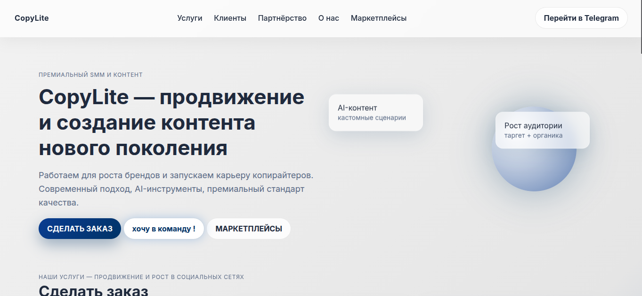Click the НАШИ УСЛУГИ section label
The image size is (642, 296).
(141, 277)
